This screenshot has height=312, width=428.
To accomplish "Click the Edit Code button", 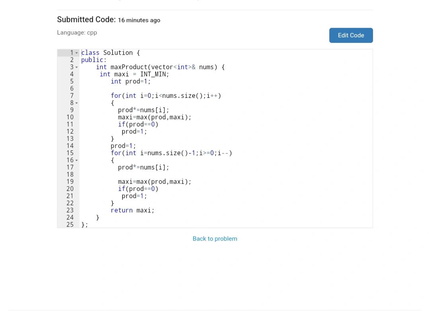I will (x=351, y=35).
